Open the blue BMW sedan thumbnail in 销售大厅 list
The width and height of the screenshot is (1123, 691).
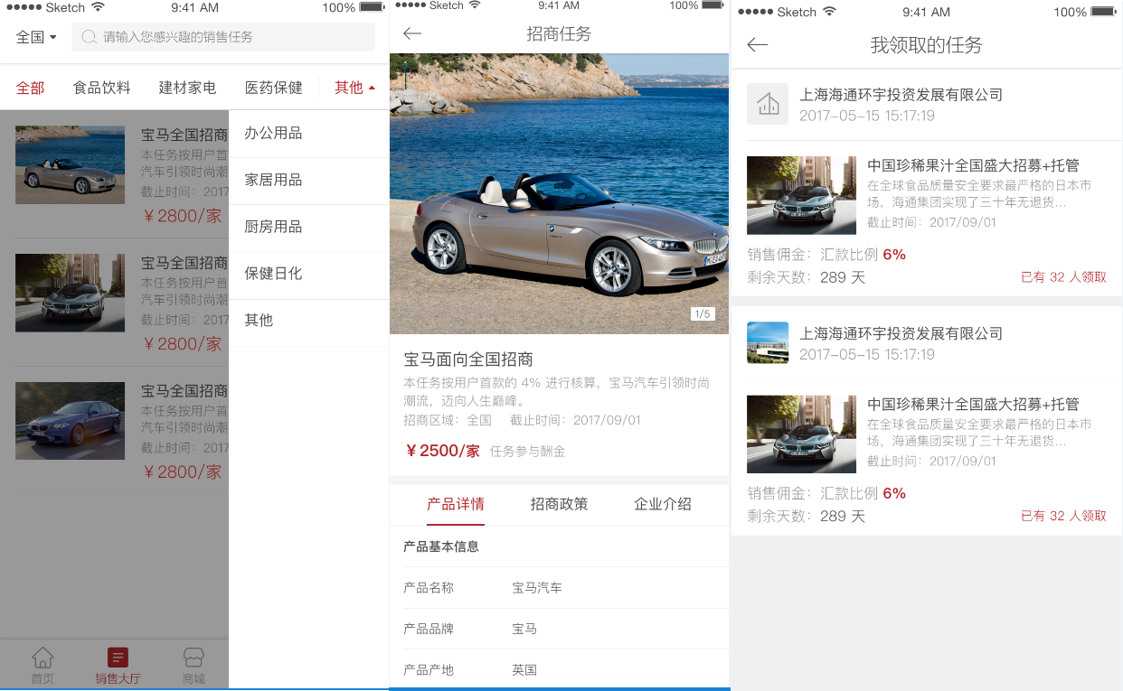[70, 421]
